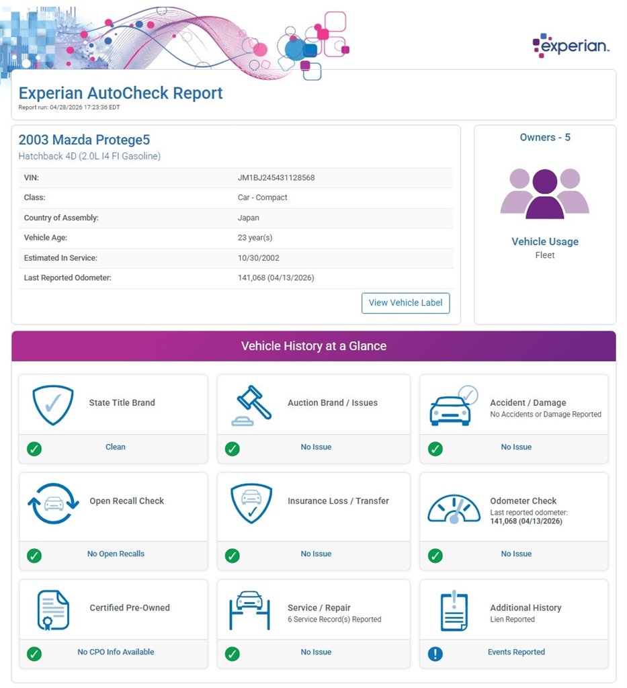627x688 pixels.
Task: Click the Country of Assembly row label
Action: [61, 218]
